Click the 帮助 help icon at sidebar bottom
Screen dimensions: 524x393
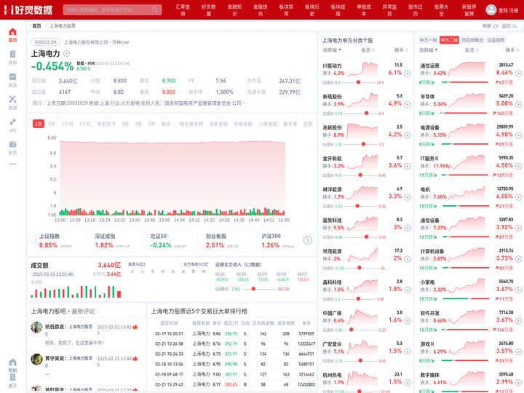12,362
